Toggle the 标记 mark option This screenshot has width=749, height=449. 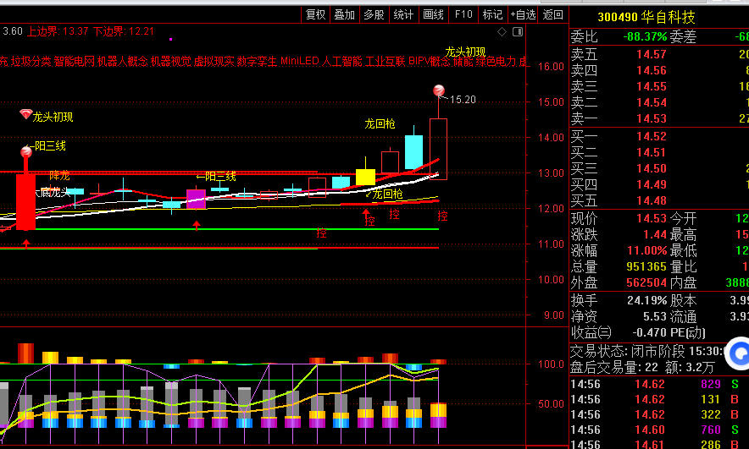click(x=492, y=14)
